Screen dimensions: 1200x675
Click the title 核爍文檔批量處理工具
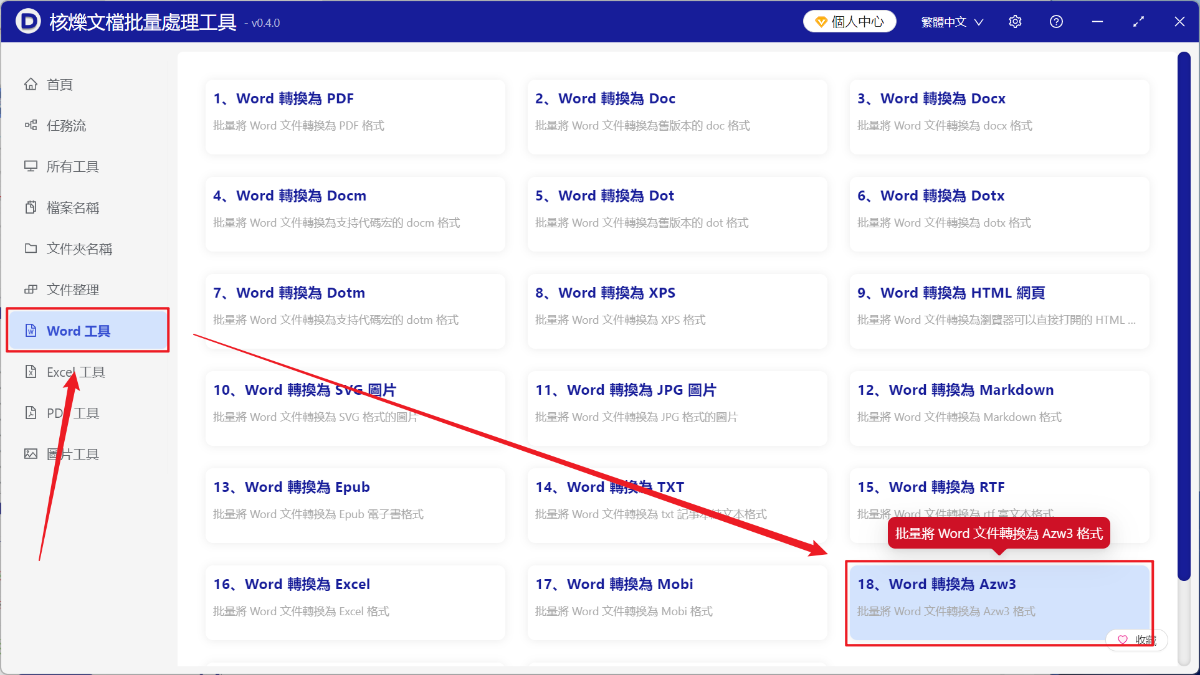[x=143, y=22]
